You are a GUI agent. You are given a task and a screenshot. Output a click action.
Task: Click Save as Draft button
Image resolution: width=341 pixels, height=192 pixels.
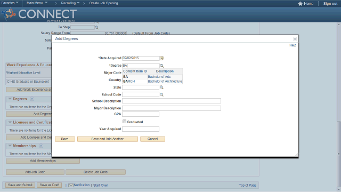pyautogui.click(x=50, y=185)
